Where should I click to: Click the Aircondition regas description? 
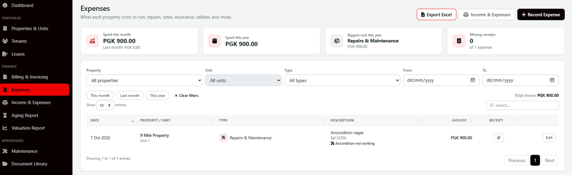pyautogui.click(x=348, y=133)
